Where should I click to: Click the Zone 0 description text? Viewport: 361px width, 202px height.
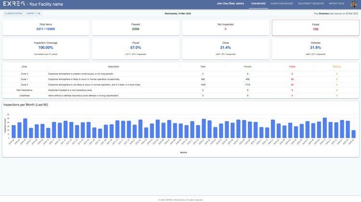pos(81,74)
